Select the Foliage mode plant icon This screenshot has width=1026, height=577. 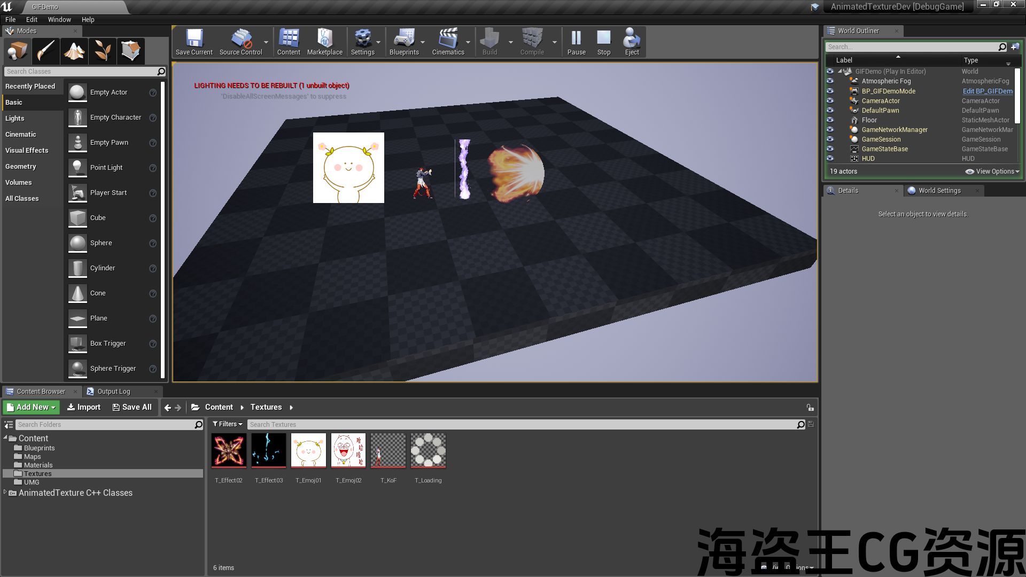click(x=103, y=51)
